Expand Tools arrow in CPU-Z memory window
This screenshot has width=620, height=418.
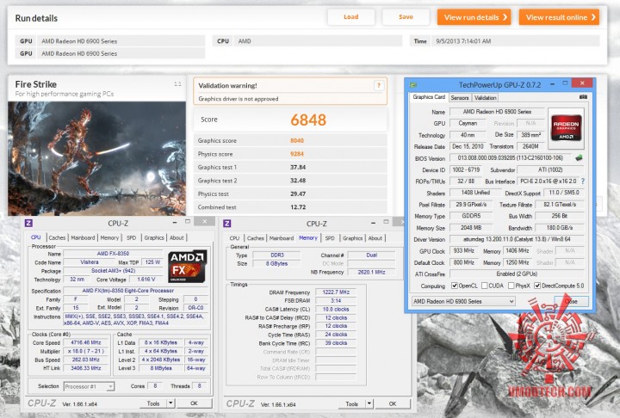(x=369, y=403)
